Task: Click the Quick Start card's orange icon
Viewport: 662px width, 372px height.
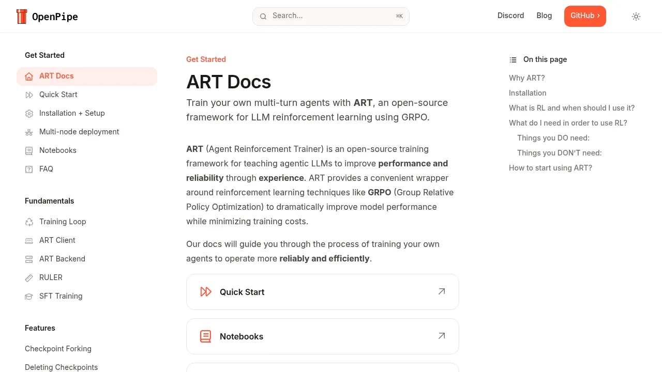Action: click(206, 292)
